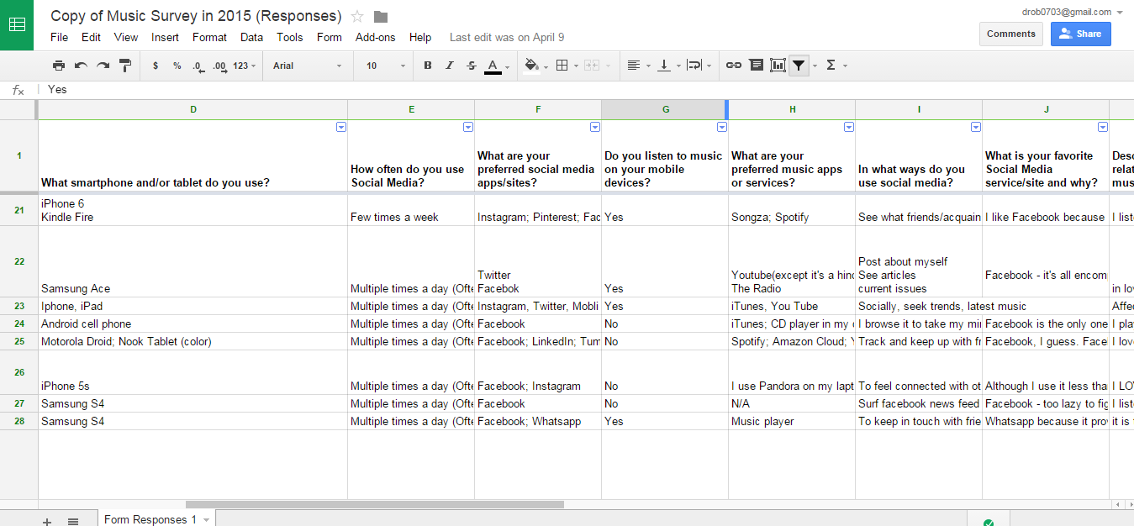
Task: Toggle italic formatting
Action: click(x=450, y=66)
